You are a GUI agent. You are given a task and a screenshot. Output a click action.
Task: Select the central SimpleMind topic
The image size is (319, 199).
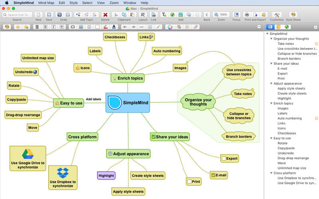(x=128, y=103)
